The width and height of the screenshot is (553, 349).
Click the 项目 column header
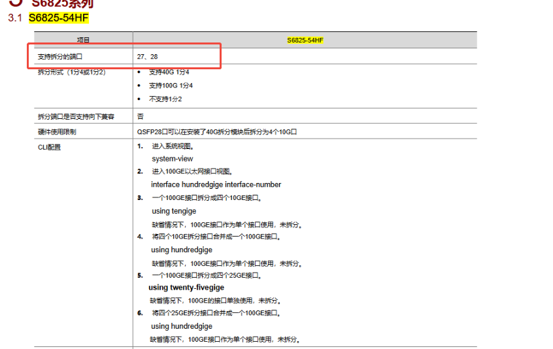tap(83, 40)
